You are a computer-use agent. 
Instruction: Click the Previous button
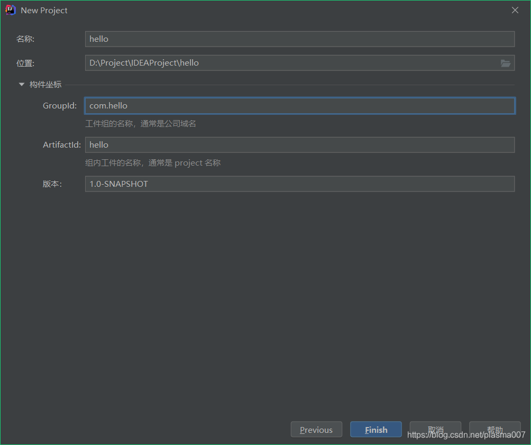pyautogui.click(x=316, y=429)
